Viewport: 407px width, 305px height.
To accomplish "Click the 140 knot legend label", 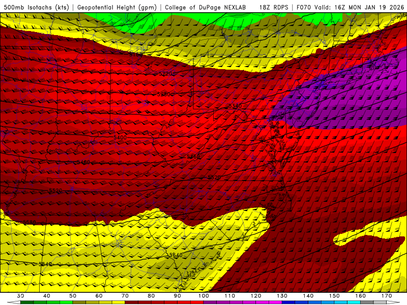I will (308, 296).
